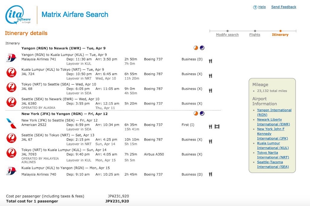Screen dimensions: 310x206
Task: Click Mileage heading in side panel
Action: coord(260,85)
